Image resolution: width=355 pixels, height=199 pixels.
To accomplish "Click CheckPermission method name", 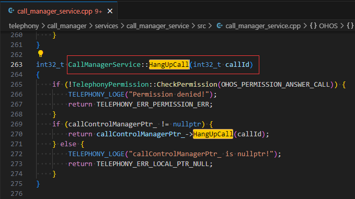I will (187, 85).
